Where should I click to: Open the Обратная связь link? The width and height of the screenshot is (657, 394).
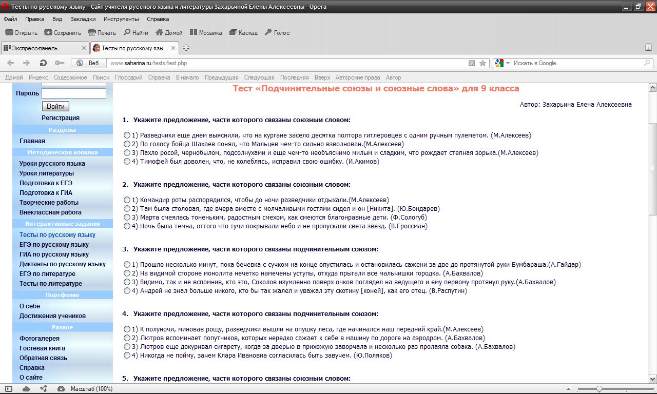[44, 358]
